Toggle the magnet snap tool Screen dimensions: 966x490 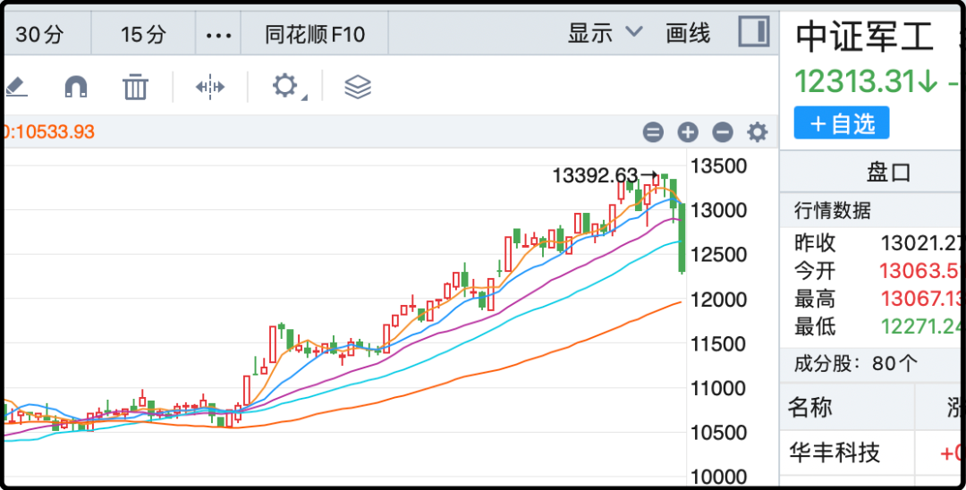point(76,87)
